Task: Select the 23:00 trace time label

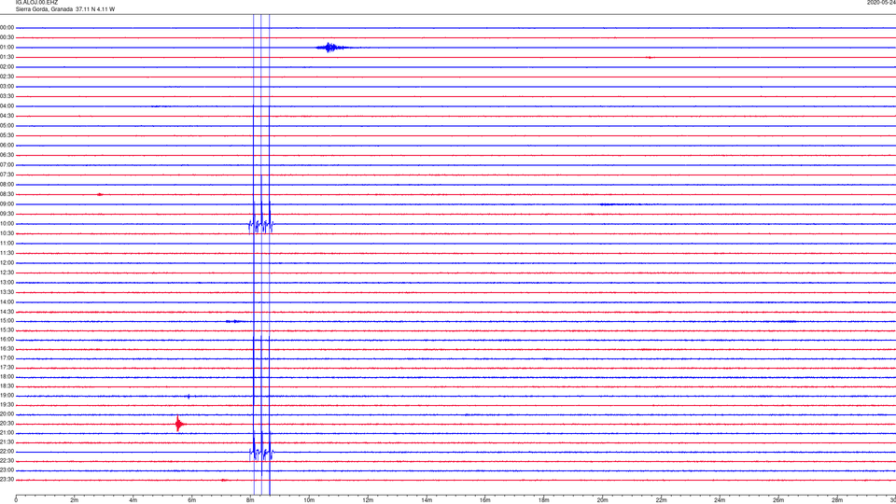Action: click(7, 470)
